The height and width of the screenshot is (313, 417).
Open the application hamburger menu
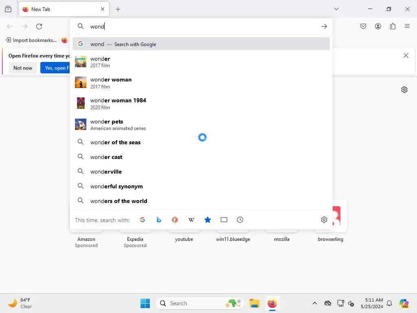click(x=407, y=26)
